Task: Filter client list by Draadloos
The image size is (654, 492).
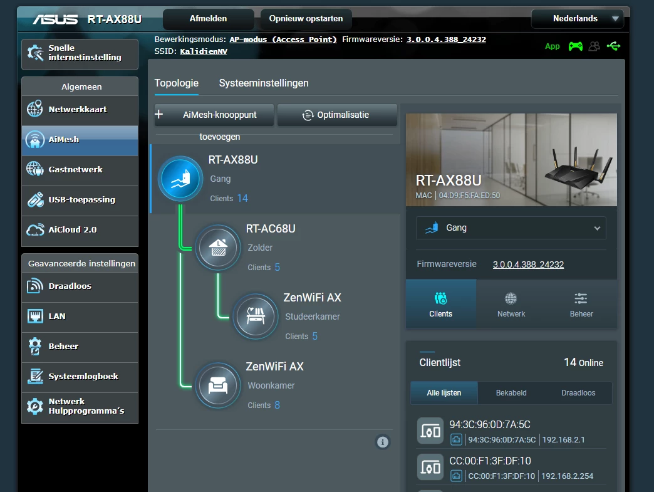Action: (x=578, y=393)
